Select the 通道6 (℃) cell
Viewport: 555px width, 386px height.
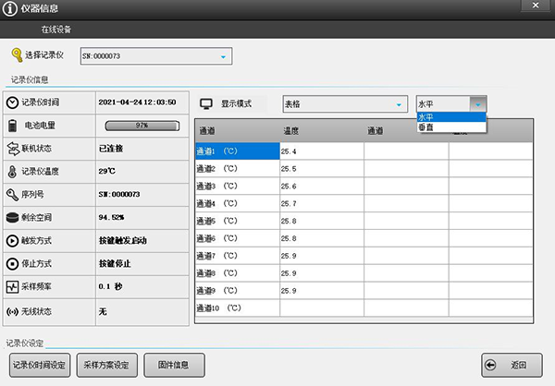pyautogui.click(x=238, y=238)
